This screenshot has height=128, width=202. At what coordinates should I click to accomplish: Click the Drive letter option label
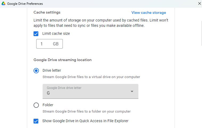point(52,70)
